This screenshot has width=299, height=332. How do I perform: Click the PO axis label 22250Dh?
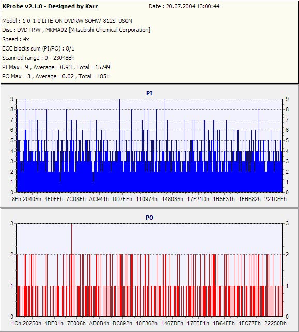pos(275,324)
